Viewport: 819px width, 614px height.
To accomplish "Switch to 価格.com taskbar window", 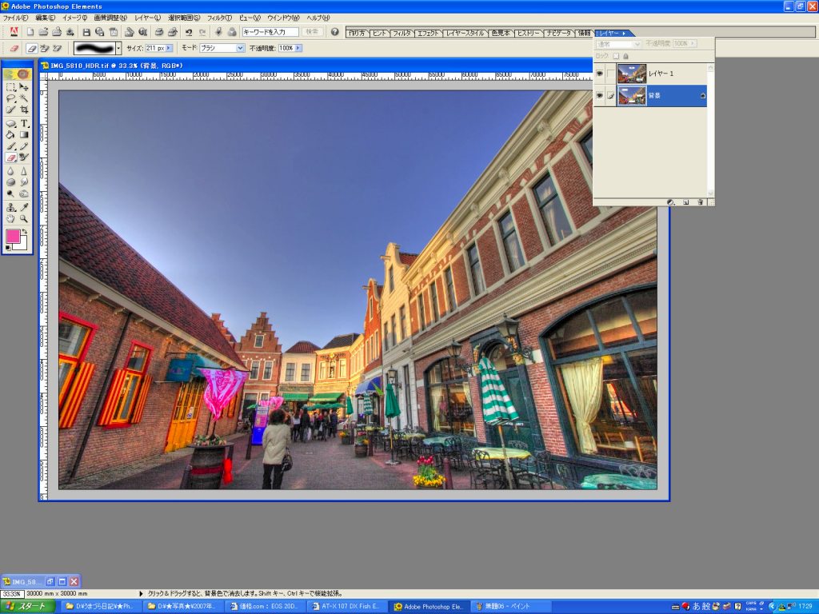I will (267, 606).
